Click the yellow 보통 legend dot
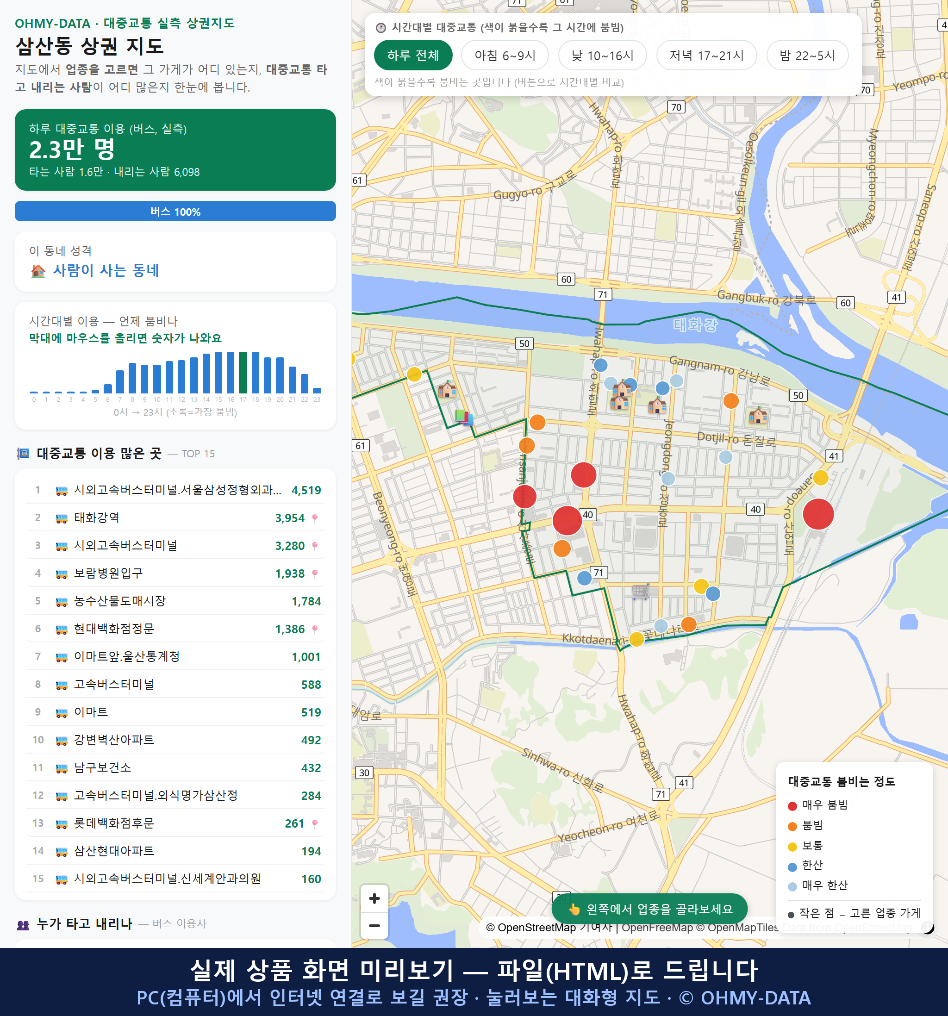Screen dimensions: 948x1016 click(x=792, y=847)
